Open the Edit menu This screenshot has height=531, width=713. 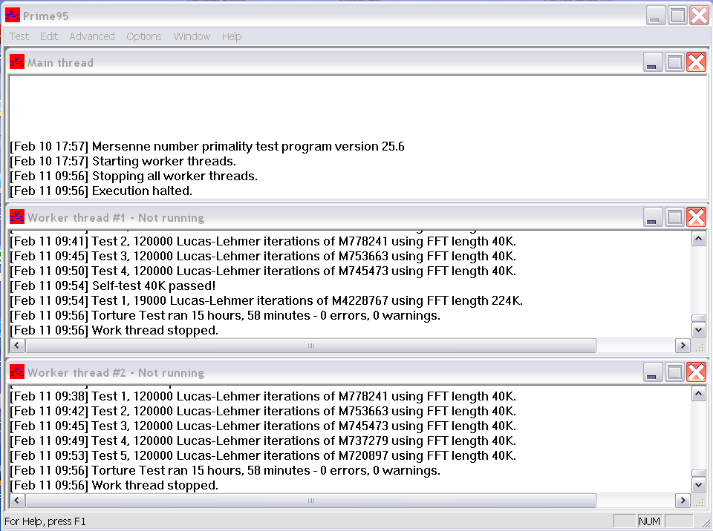click(x=49, y=36)
